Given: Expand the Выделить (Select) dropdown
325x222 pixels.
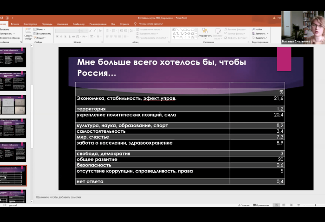Looking at the screenshot, I should click(x=266, y=38).
